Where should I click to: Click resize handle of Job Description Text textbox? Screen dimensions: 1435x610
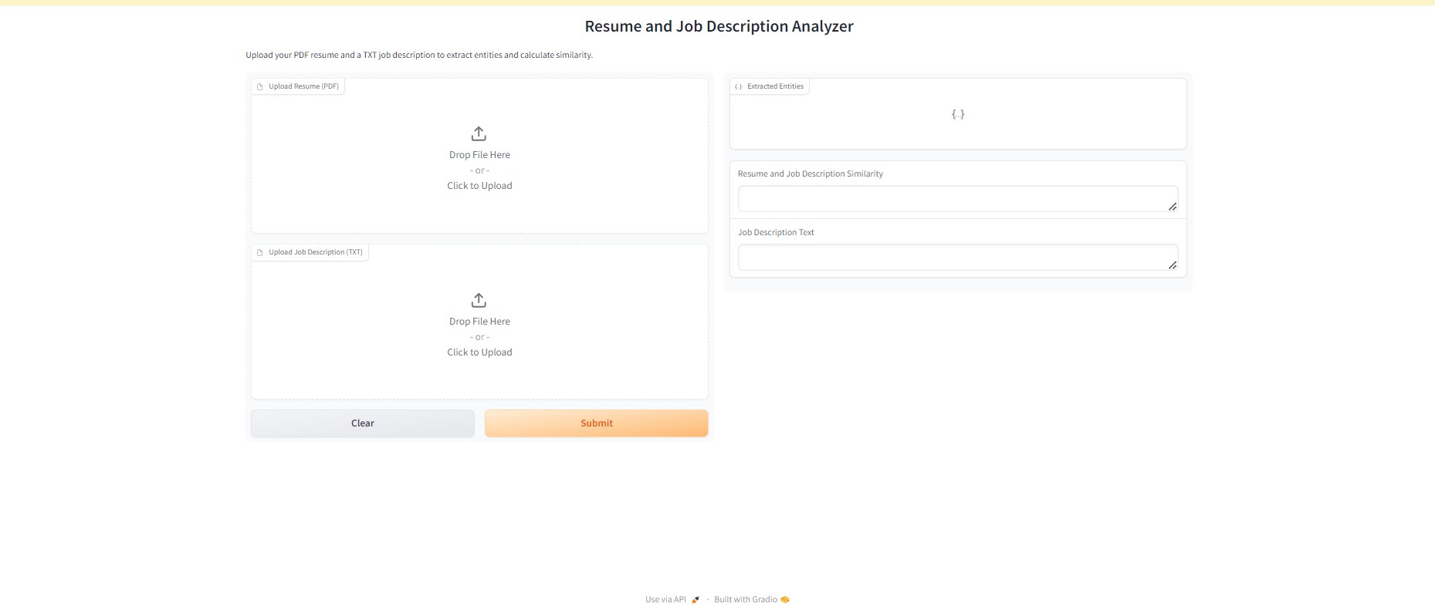(1172, 265)
